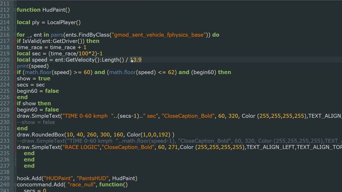Click ent:GetVelocity():Length() on line 220
The height and width of the screenshot is (192, 342).
(x=89, y=60)
